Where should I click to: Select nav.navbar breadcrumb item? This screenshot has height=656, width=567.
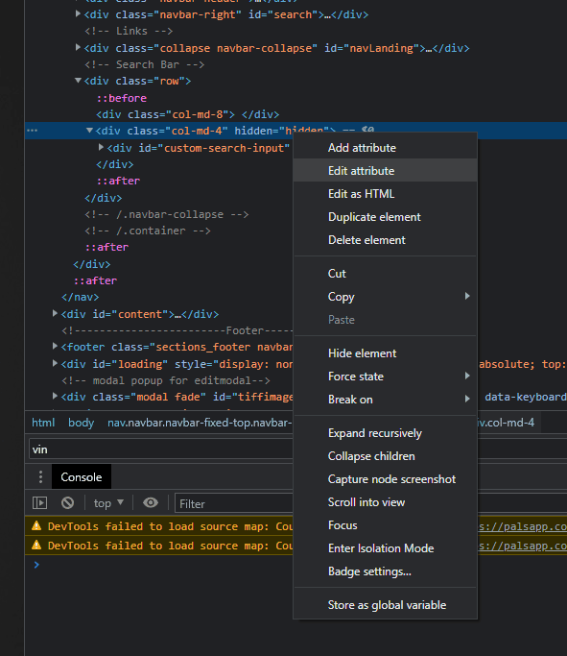click(200, 423)
